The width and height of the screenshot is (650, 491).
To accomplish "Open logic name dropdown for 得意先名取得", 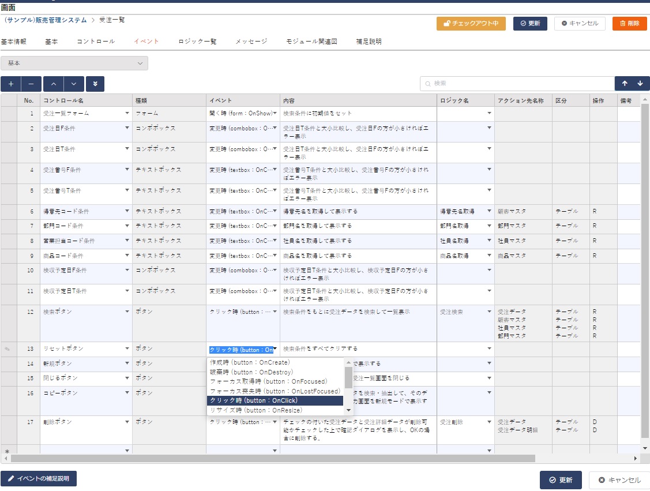I will pos(489,211).
